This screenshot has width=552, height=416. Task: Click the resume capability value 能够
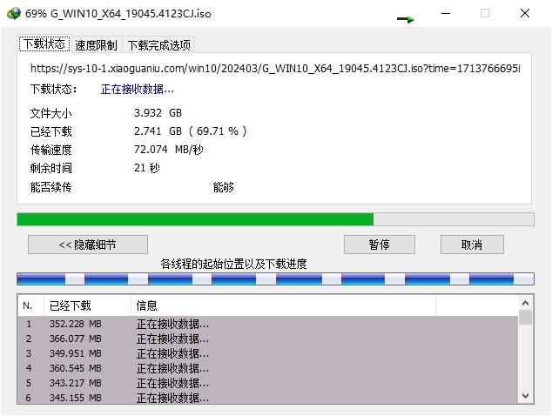[224, 187]
